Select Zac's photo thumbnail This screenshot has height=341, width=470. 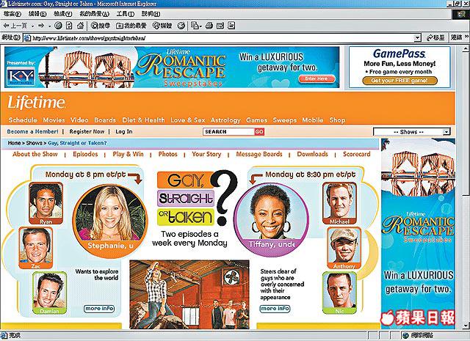click(x=36, y=248)
